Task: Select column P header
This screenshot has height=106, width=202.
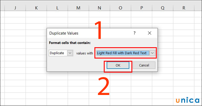Action: pos(141,8)
